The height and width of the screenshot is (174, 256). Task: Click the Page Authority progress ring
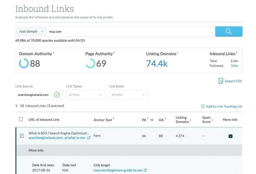pos(90,64)
